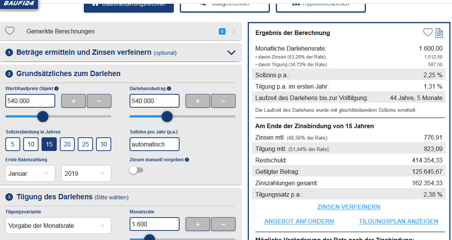
Task: Click info icon next to Zinsen manuell vorgeben
Action: pyautogui.click(x=187, y=160)
